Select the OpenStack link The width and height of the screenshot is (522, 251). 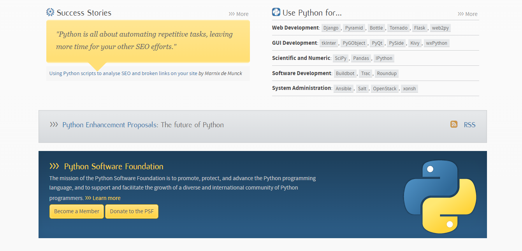385,89
